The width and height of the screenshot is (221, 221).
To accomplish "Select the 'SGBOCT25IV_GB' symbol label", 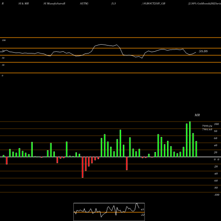I will point(154,4).
